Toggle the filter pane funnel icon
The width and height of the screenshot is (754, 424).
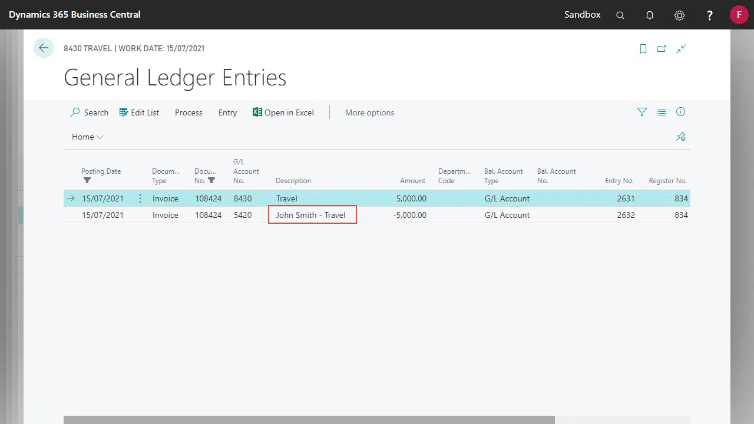pyautogui.click(x=642, y=112)
